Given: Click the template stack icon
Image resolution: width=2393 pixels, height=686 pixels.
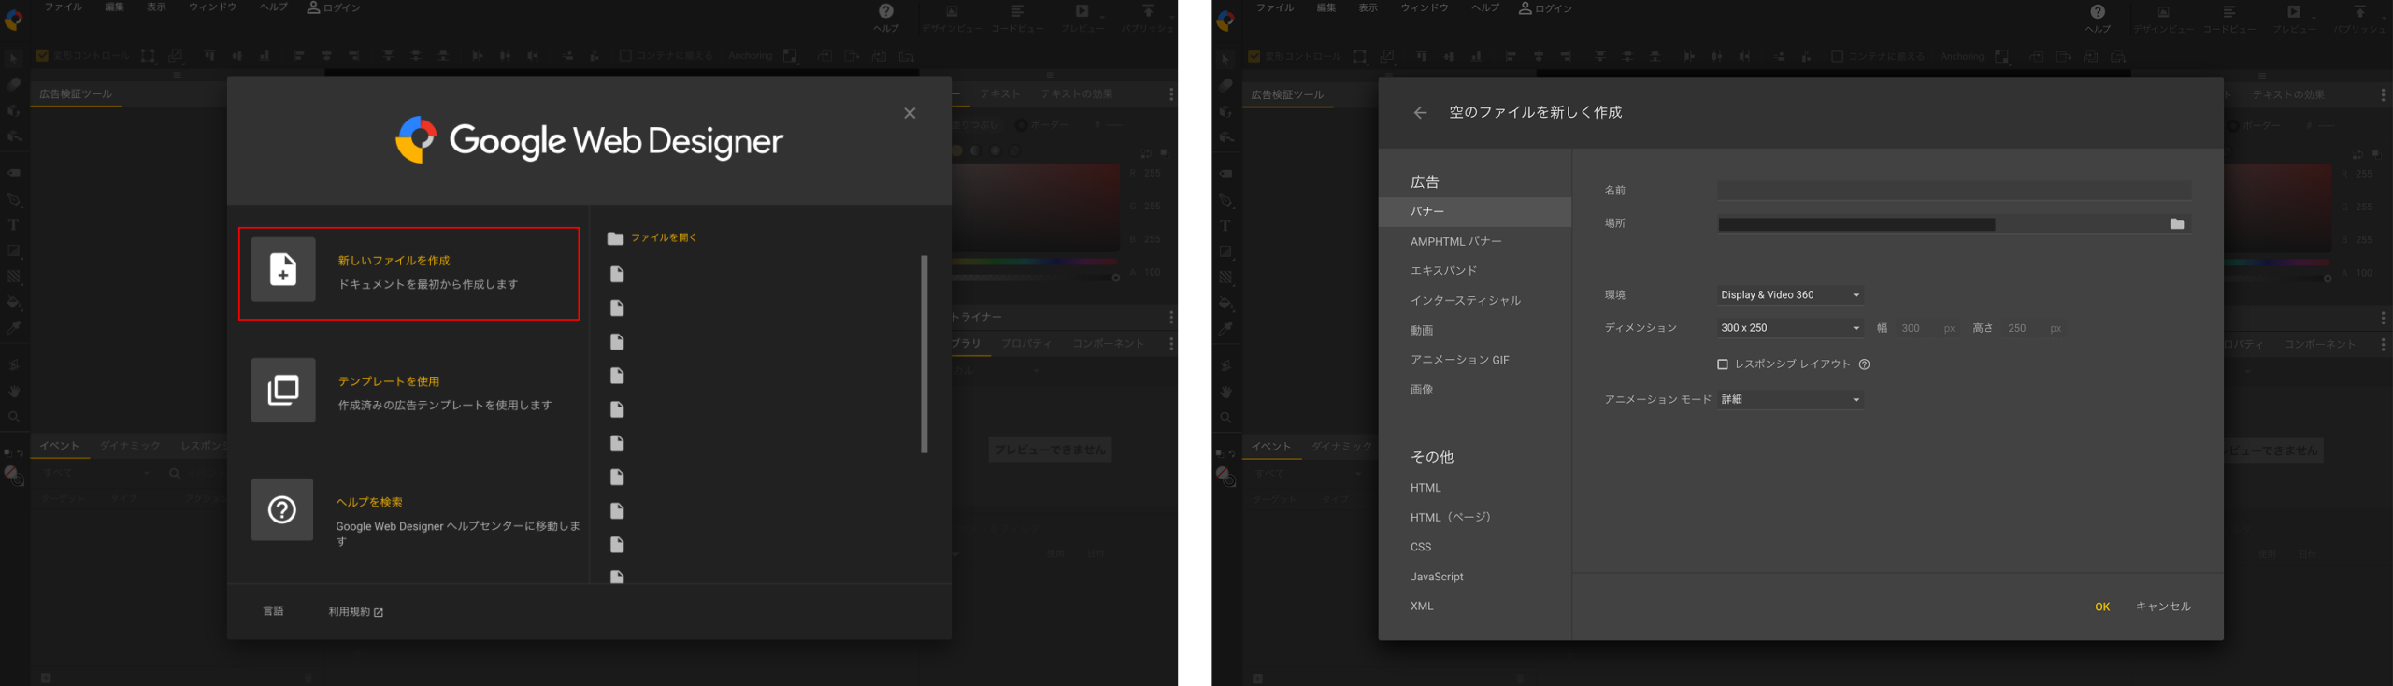Looking at the screenshot, I should (x=283, y=390).
